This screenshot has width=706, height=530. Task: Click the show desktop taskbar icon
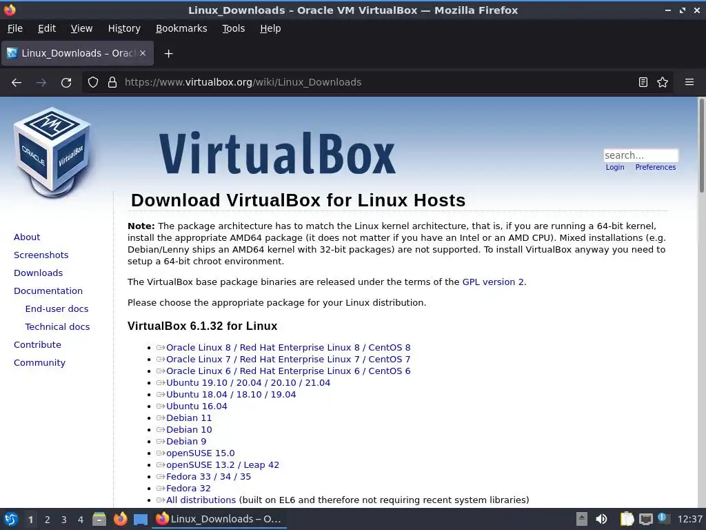point(141,519)
